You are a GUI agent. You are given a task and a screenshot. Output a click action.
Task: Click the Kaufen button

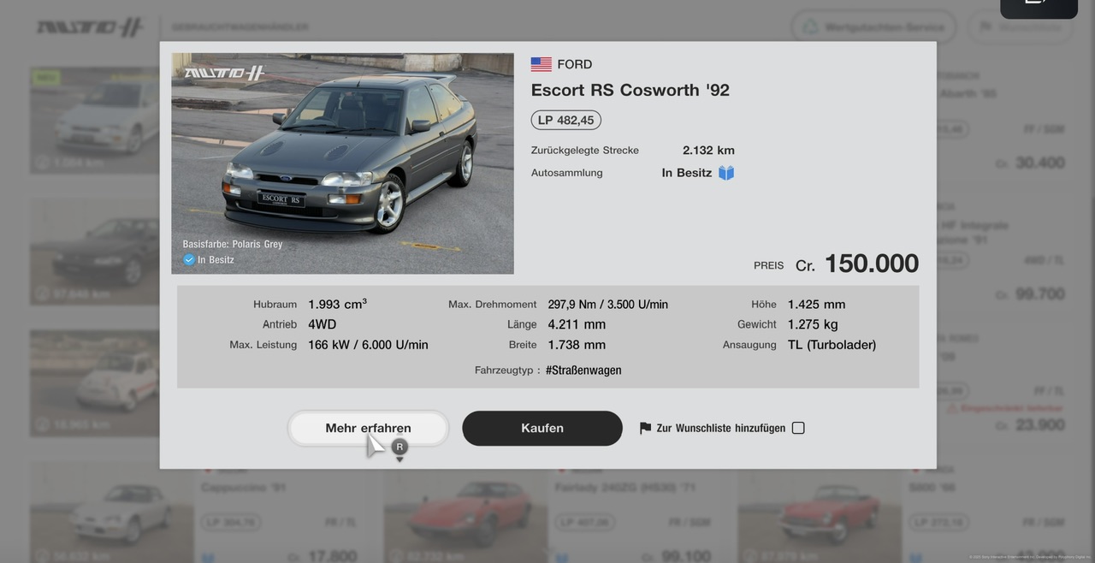[542, 428]
